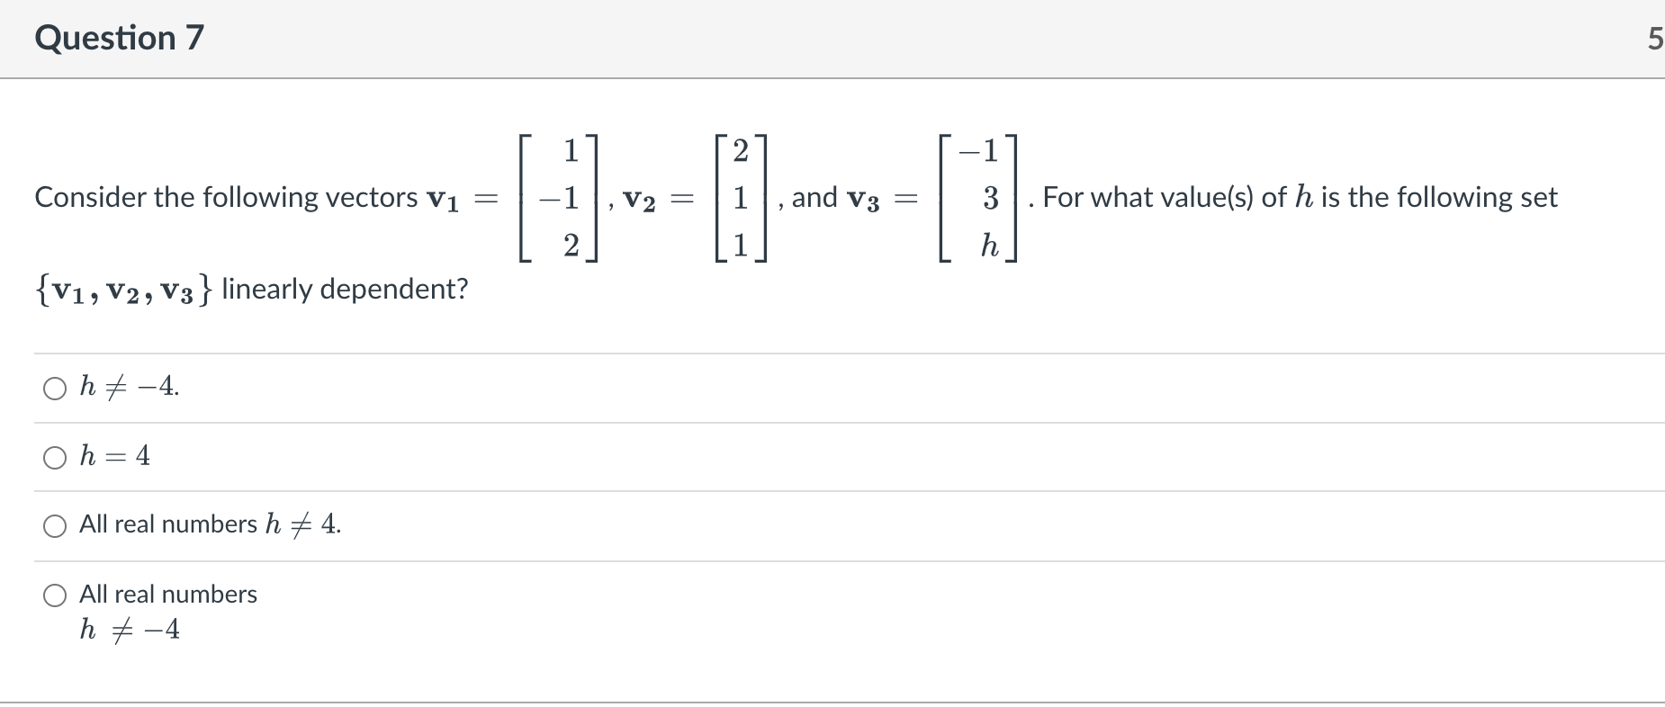Click the points value "5" at top right
The image size is (1665, 707).
[1656, 38]
